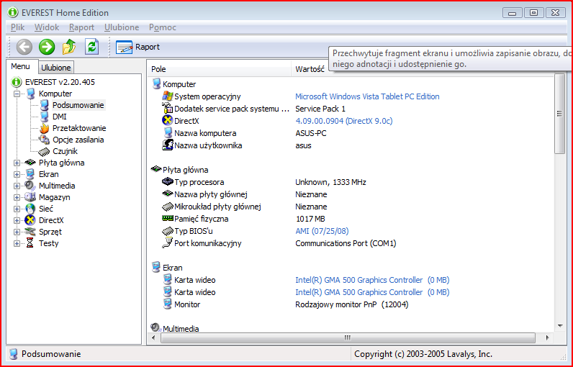This screenshot has width=573, height=367.
Task: Click the Pole column header
Action: click(x=220, y=69)
